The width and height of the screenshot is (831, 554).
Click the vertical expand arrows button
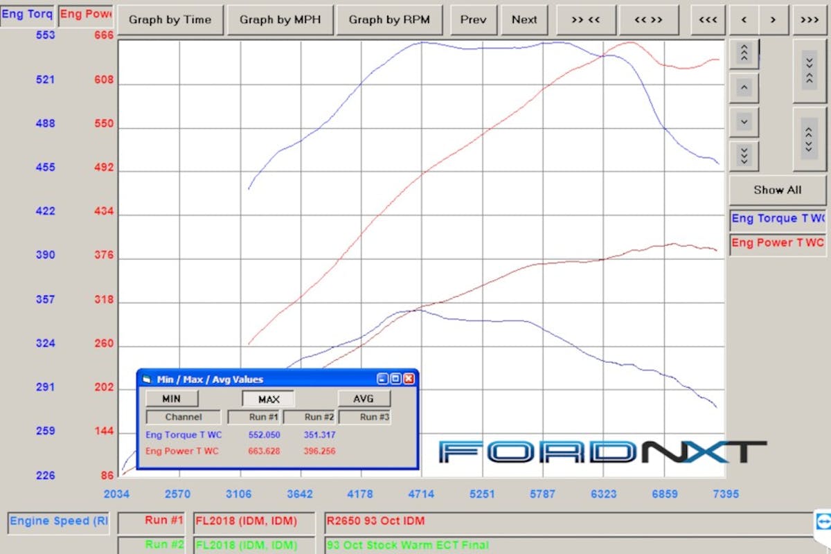(x=809, y=138)
